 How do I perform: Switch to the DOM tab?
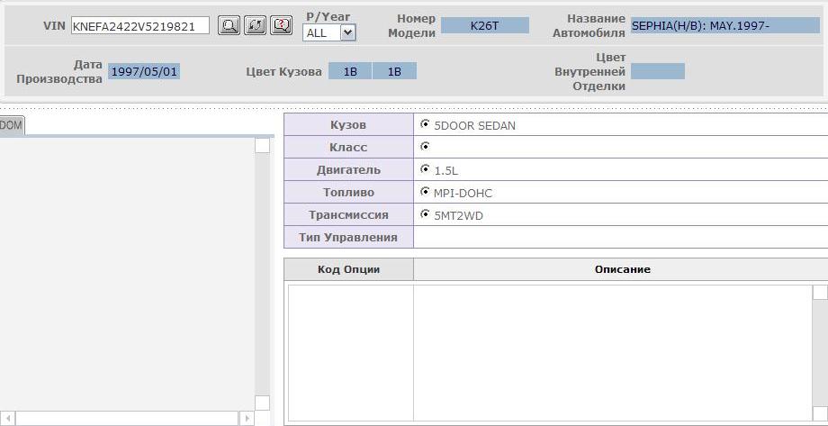12,126
